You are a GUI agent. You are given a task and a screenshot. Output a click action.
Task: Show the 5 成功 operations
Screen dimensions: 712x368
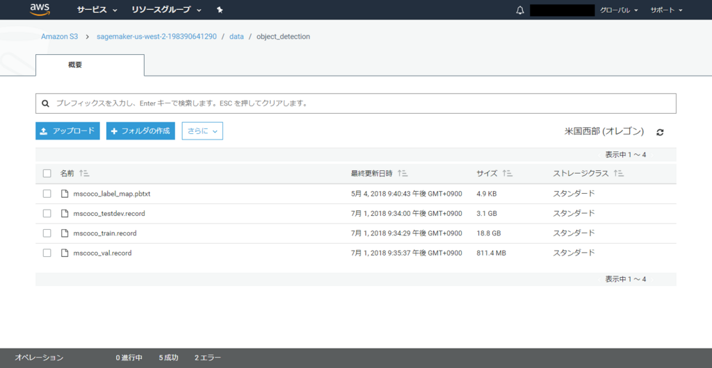pyautogui.click(x=168, y=358)
